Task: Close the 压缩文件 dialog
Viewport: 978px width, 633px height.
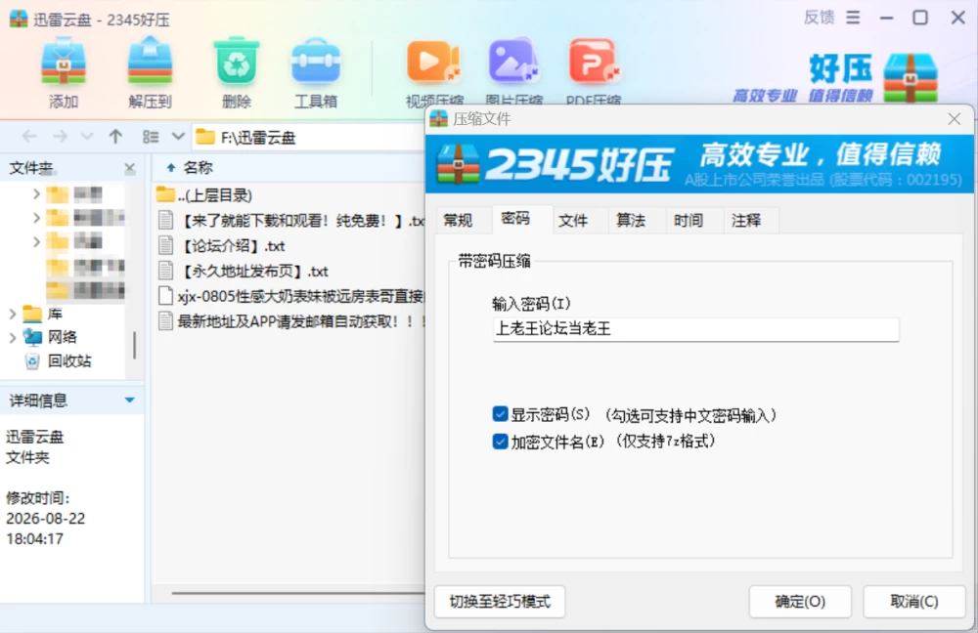Action: (954, 119)
